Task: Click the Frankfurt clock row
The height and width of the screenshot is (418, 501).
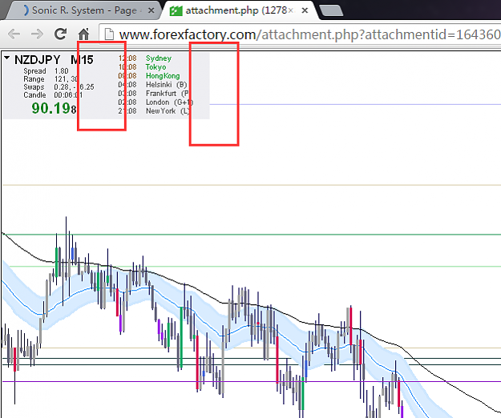Action: pyautogui.click(x=153, y=94)
